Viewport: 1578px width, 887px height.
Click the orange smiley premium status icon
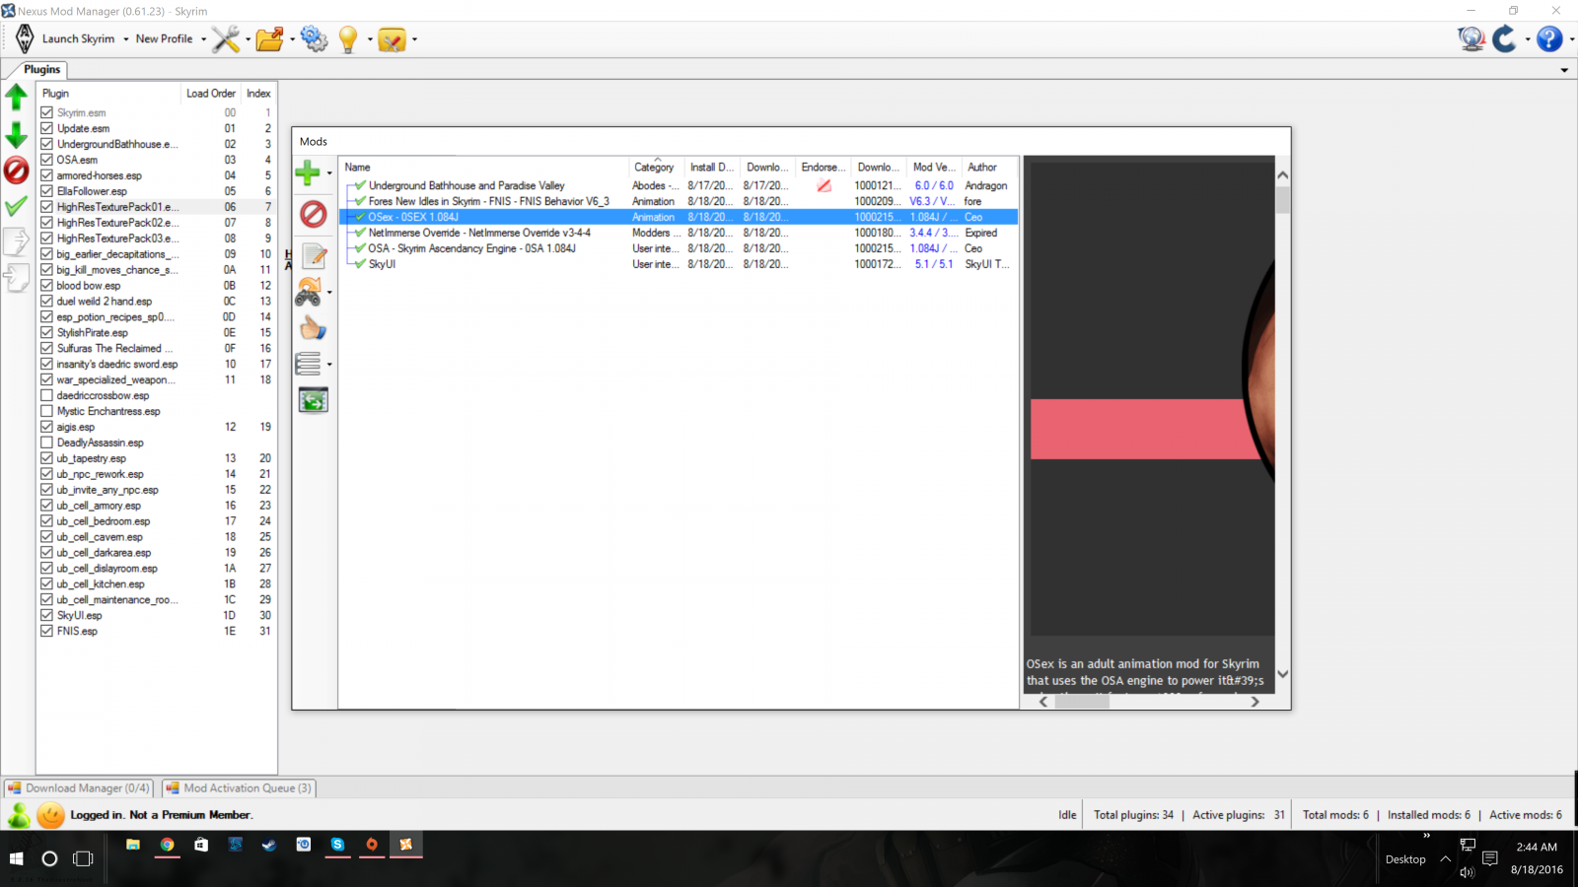(x=51, y=815)
